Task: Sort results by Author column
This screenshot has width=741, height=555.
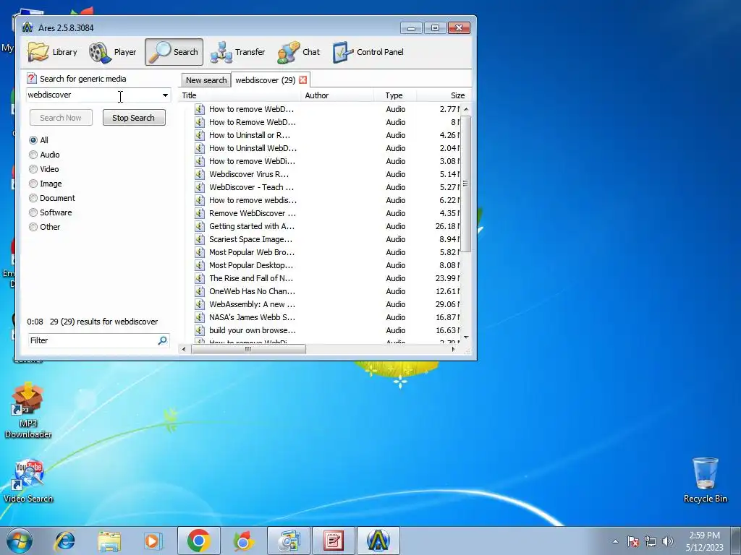Action: 337,95
